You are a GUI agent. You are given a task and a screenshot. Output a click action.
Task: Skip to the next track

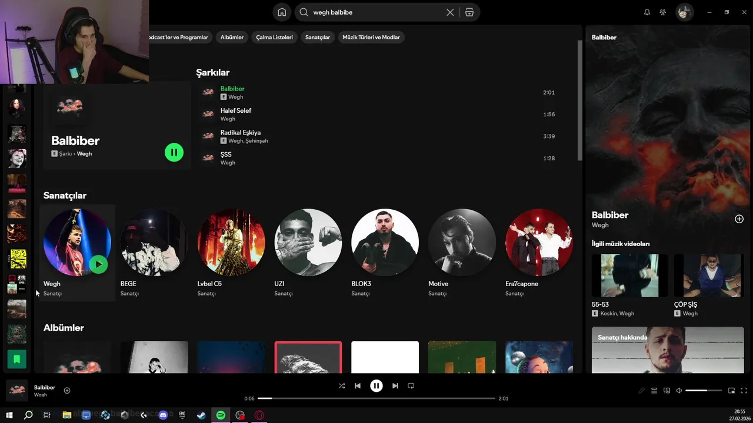pyautogui.click(x=395, y=386)
